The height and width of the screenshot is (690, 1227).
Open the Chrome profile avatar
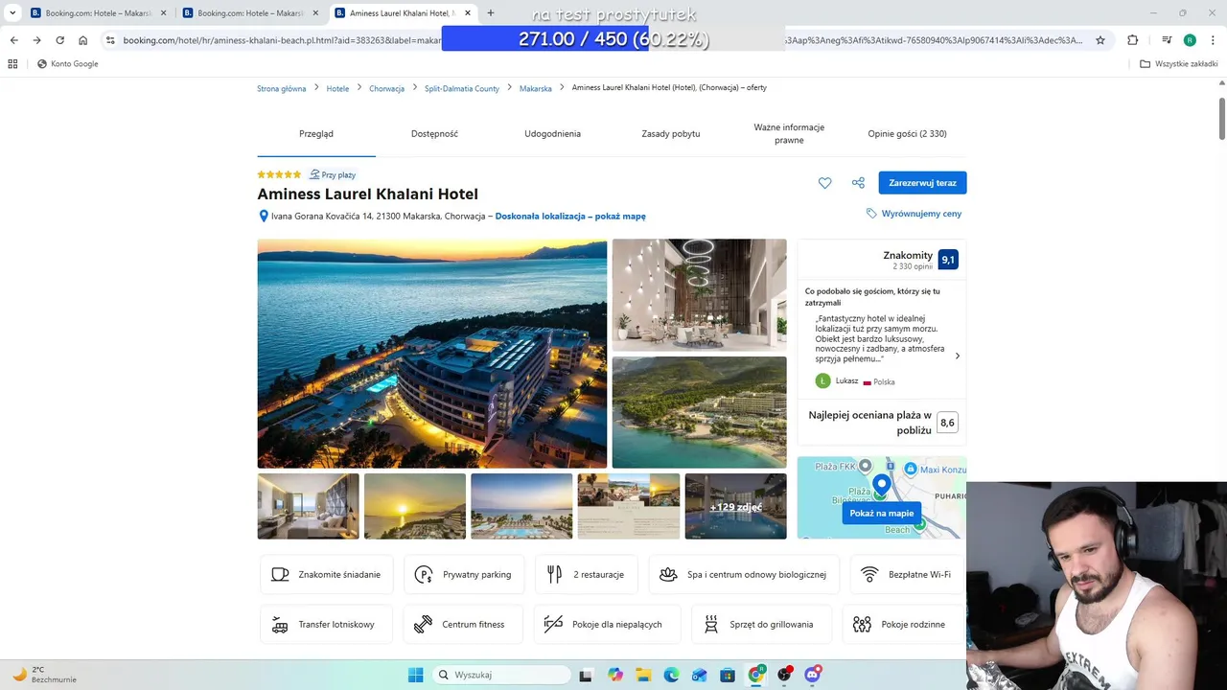1190,40
